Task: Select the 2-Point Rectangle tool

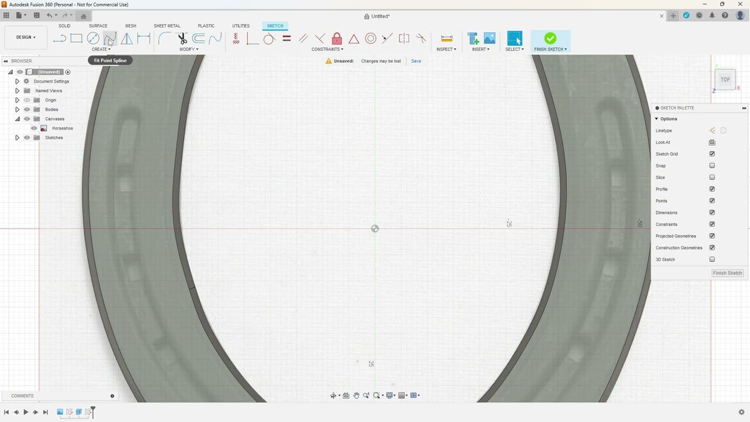Action: click(76, 39)
